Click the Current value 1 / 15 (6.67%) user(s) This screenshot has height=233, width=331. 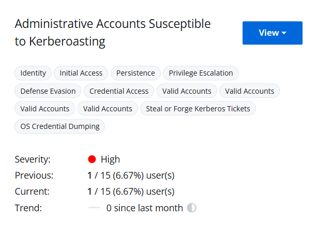(131, 192)
